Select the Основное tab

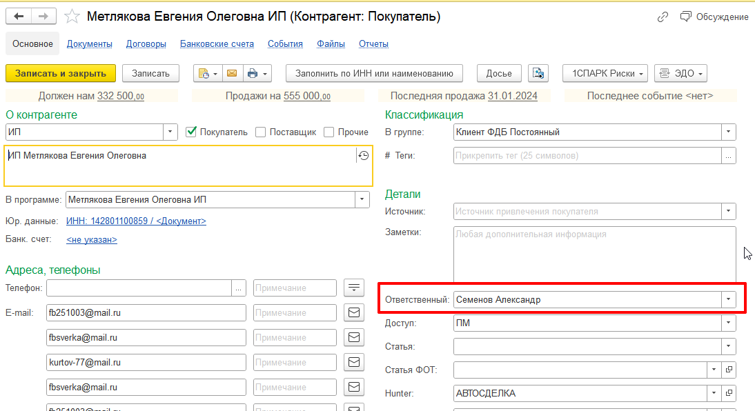tap(32, 44)
